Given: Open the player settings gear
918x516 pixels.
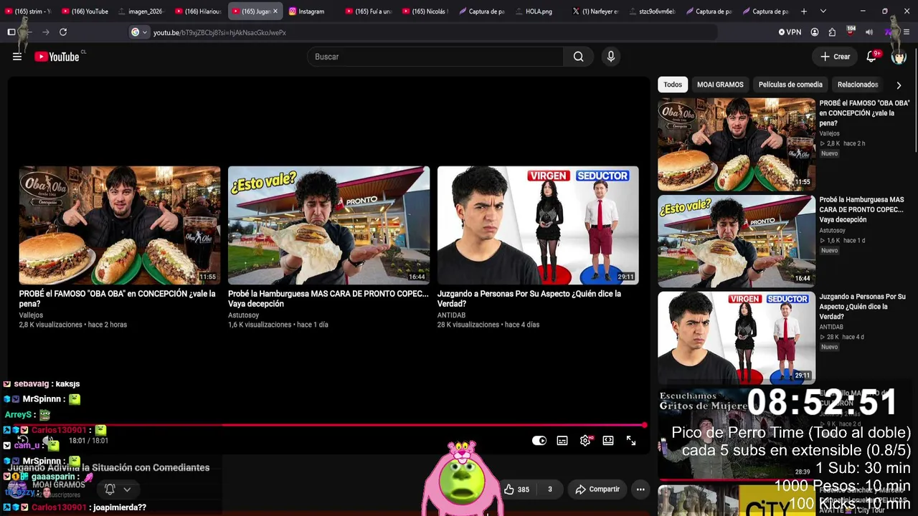Looking at the screenshot, I should tap(585, 441).
